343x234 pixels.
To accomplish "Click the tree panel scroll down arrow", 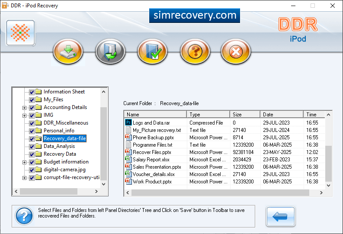I will (104, 184).
